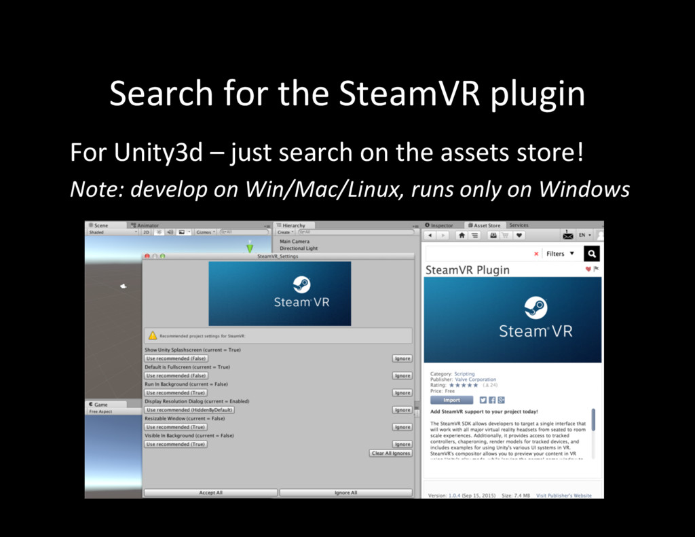Use recommended for Show Unity Splashscreen
Viewport: 695px width, 537px height.
click(176, 358)
